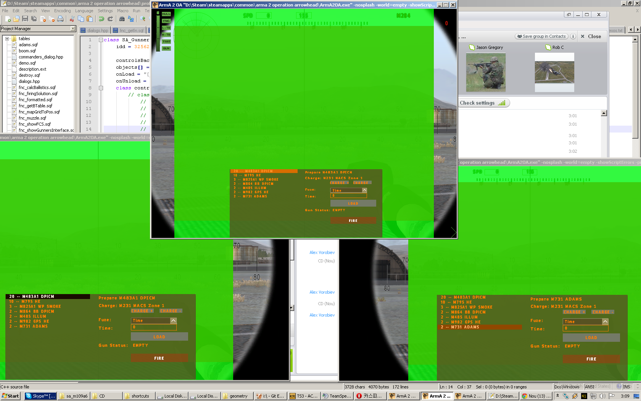Click the tab scroll right arrow in Notepad++
The height and width of the screenshot is (401, 641).
click(638, 29)
